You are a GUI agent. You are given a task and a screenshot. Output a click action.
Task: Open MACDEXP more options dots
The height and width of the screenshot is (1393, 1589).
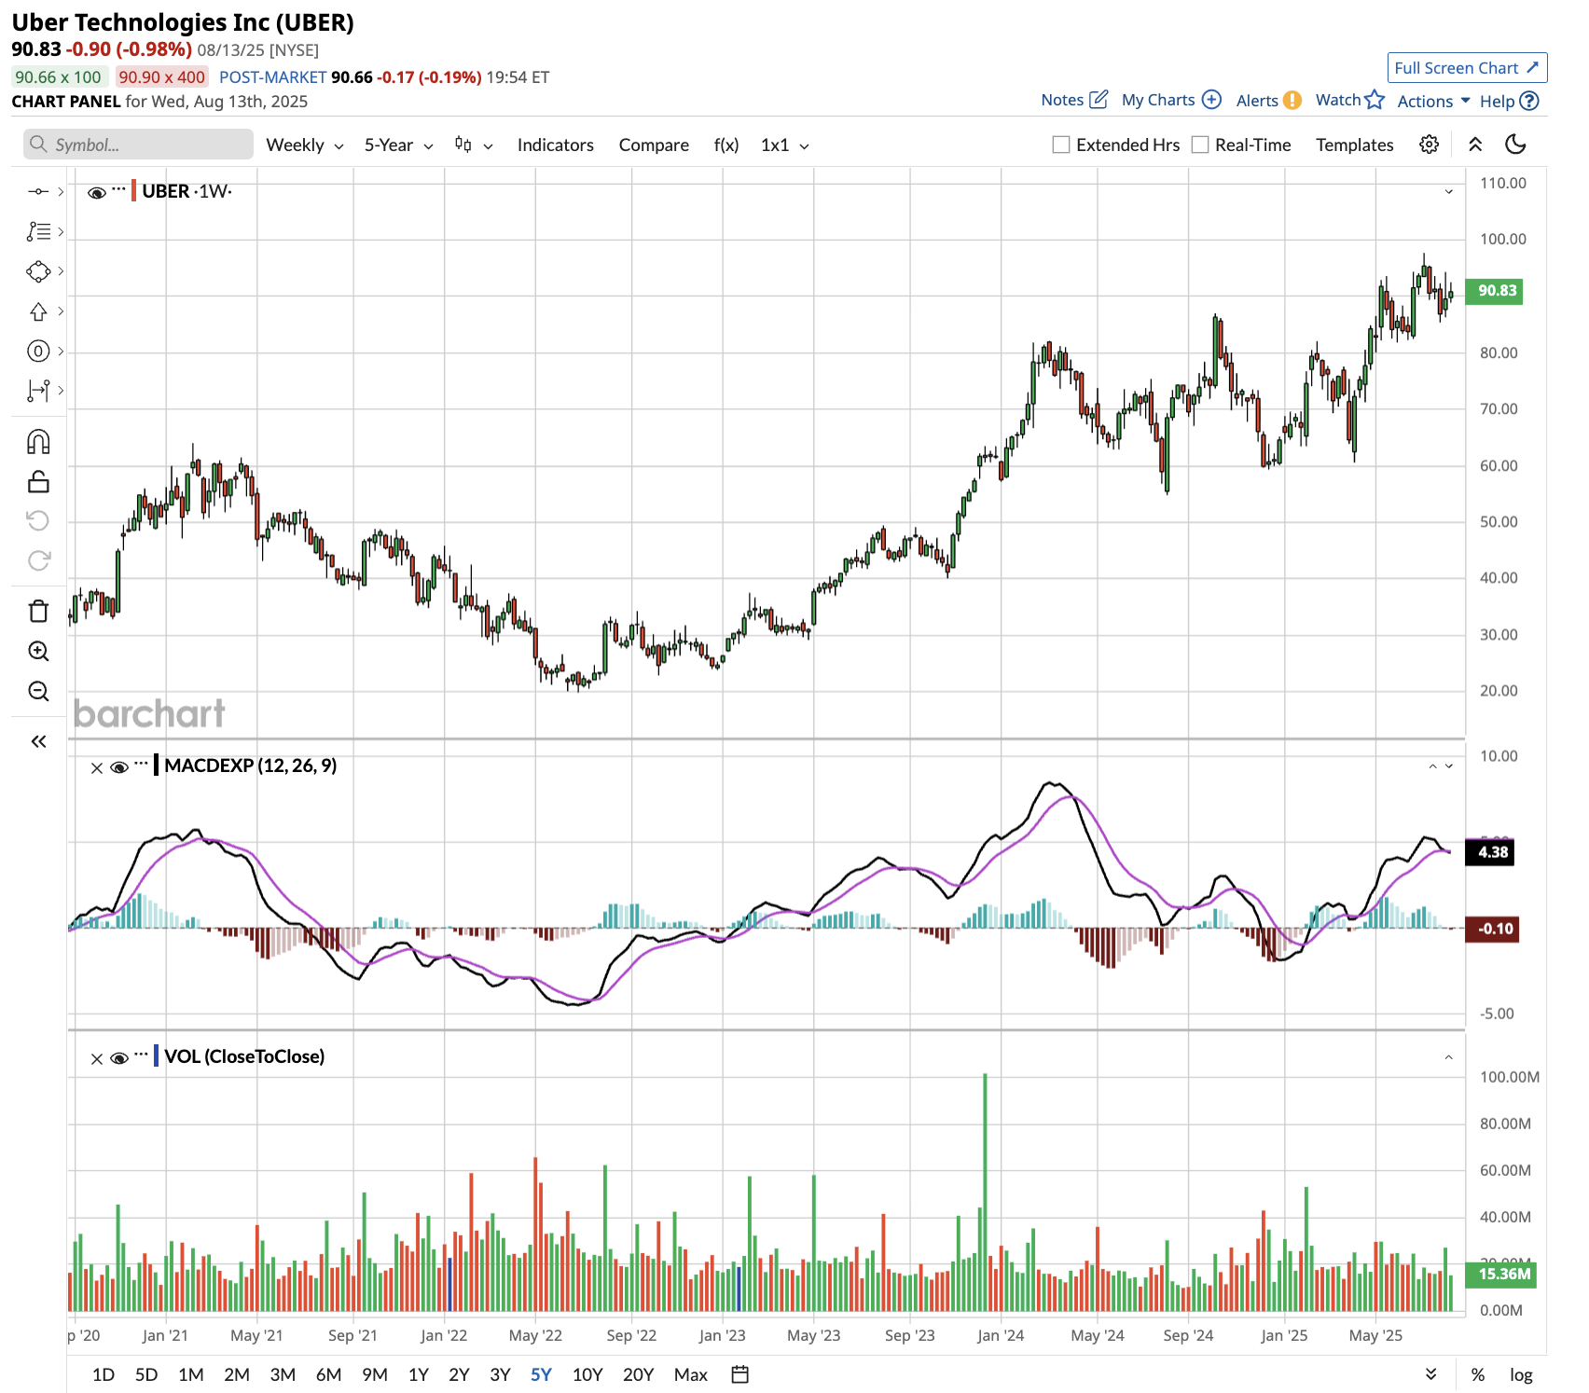point(141,764)
